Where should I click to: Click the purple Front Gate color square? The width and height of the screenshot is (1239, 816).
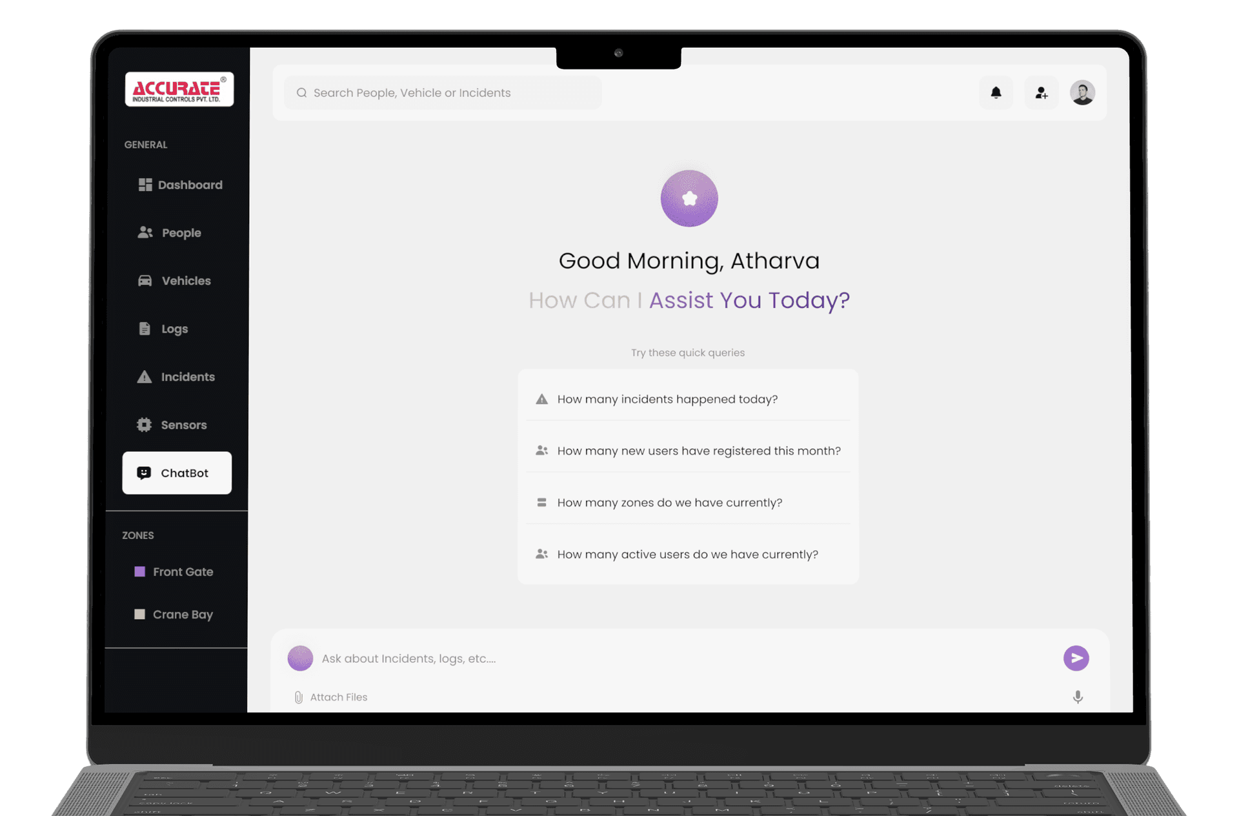coord(139,572)
